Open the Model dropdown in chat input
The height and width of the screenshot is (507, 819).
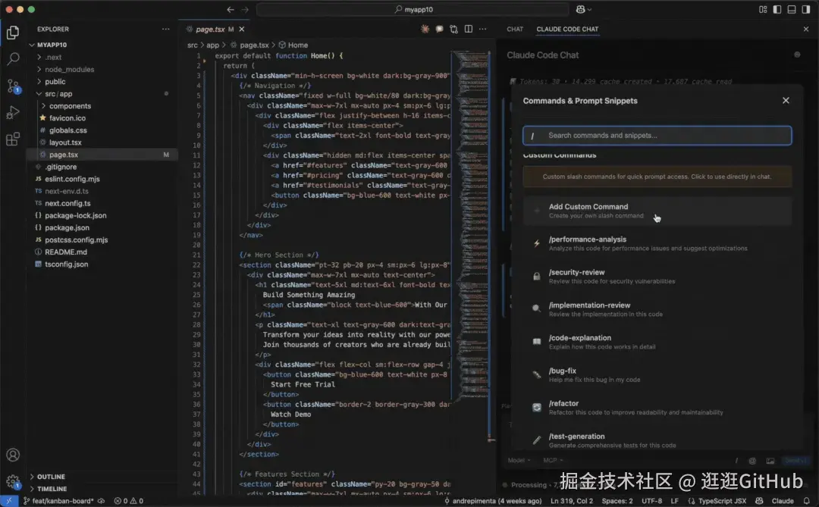[519, 460]
